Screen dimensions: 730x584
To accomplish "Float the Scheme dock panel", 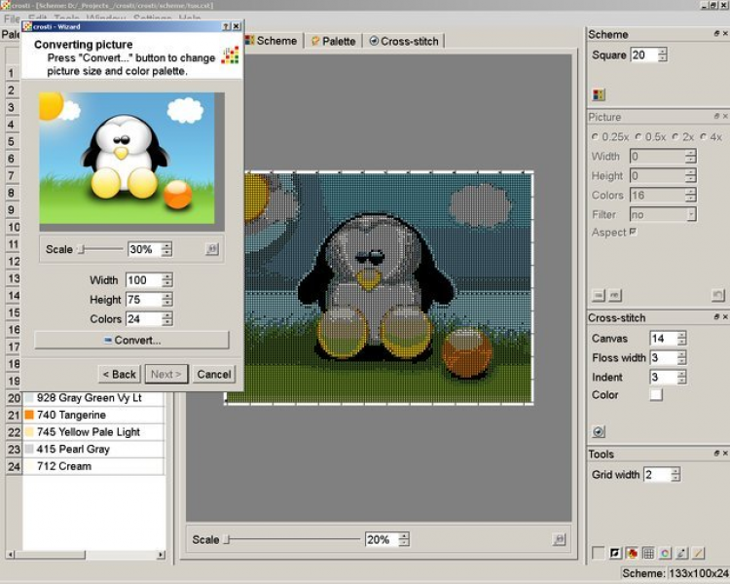I will coord(716,33).
